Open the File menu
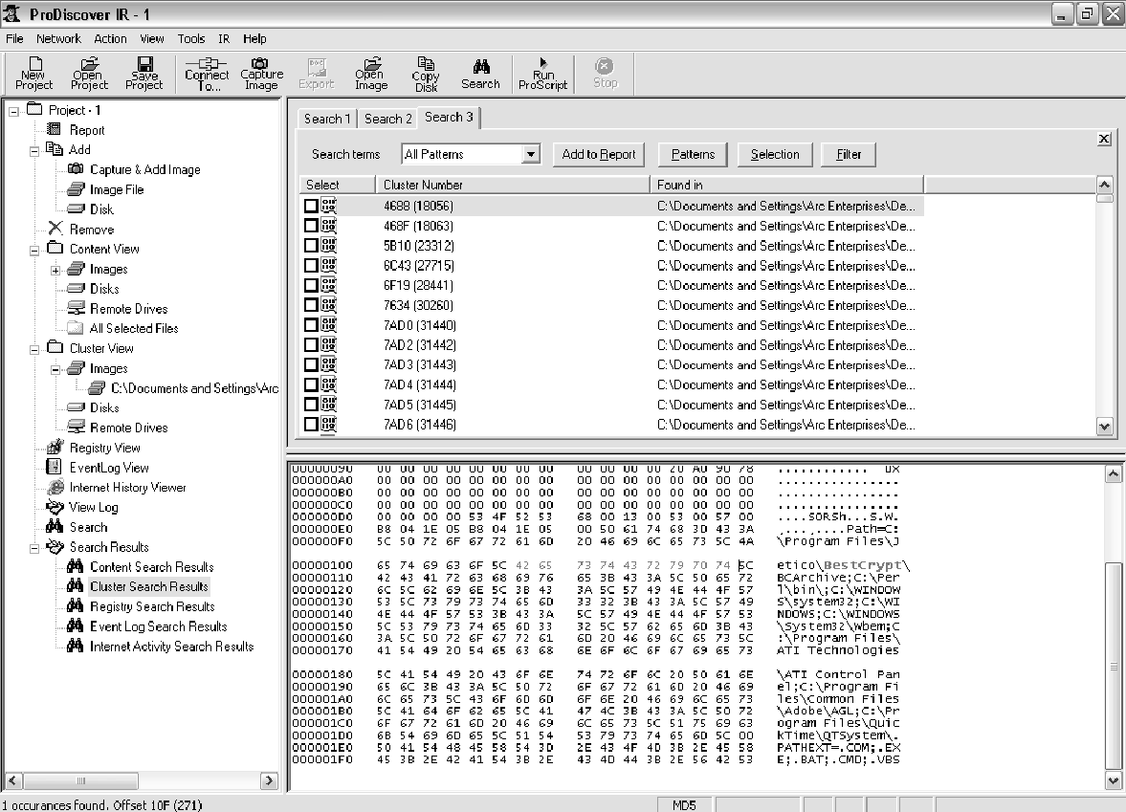Viewport: 1126px width, 812px height. coord(14,39)
